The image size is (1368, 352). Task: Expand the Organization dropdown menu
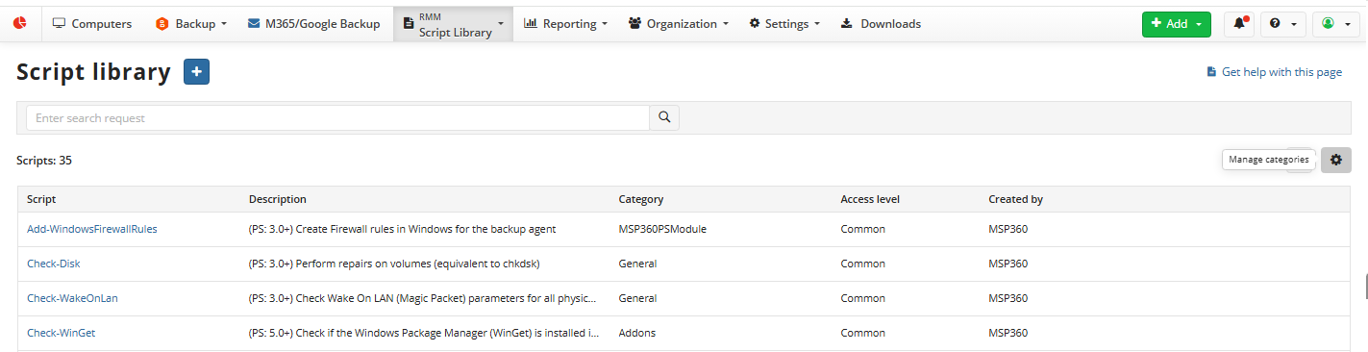[x=678, y=23]
